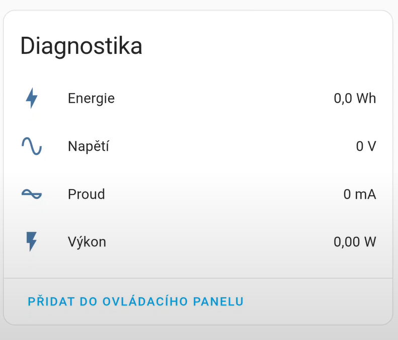
Task: Open the Napětí sensor label
Action: [x=89, y=146]
